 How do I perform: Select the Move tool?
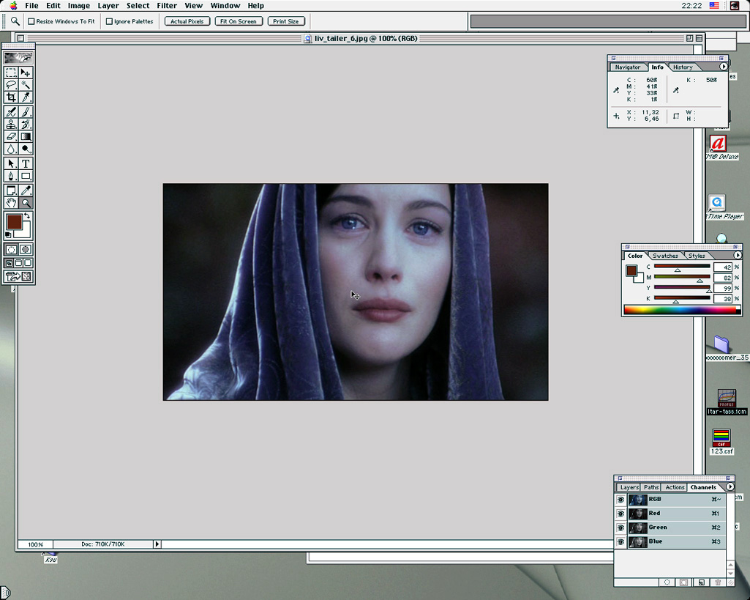26,73
